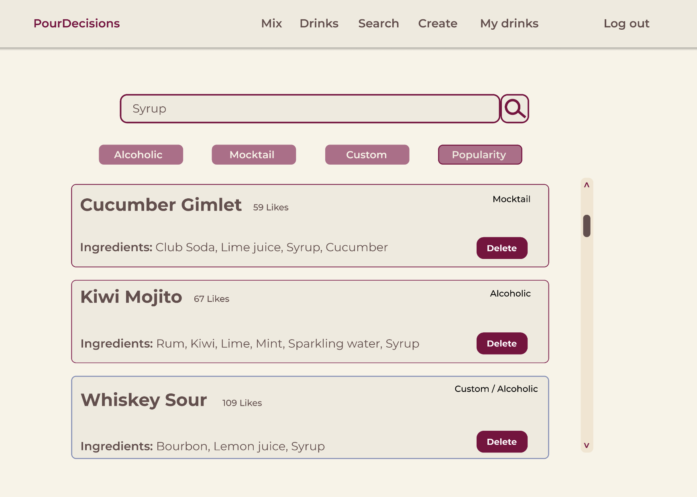This screenshot has width=697, height=497.
Task: Click the scroll up arrow icon
Action: click(x=587, y=185)
